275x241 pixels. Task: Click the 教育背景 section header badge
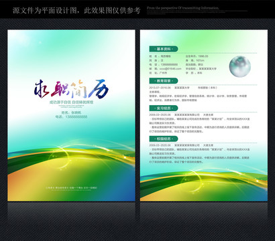[164, 81]
